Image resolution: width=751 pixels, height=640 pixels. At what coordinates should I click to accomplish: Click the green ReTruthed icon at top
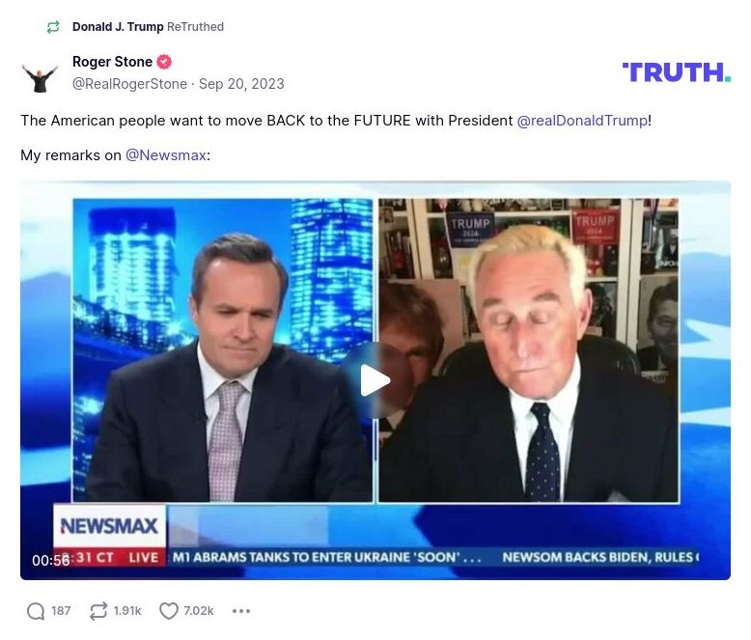53,27
